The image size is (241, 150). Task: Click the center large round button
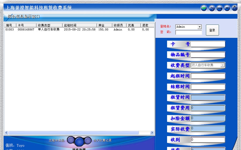(x=79, y=141)
